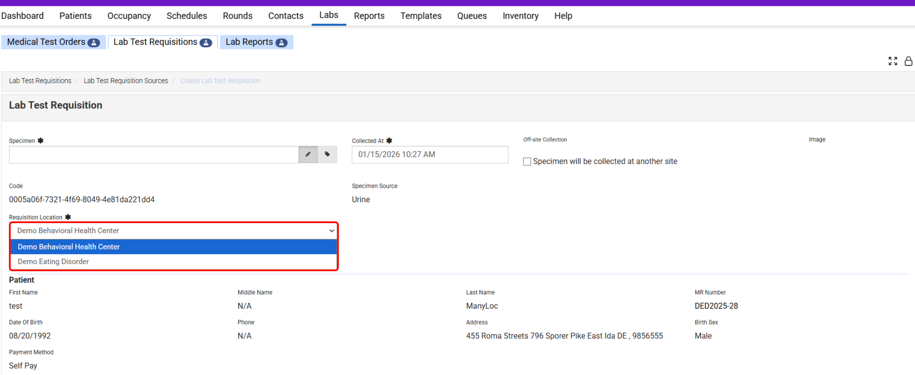Click the flask badge on Lab Reports
The image size is (915, 375).
coord(281,43)
